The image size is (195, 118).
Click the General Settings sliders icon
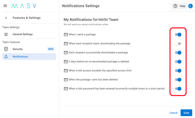6,34
